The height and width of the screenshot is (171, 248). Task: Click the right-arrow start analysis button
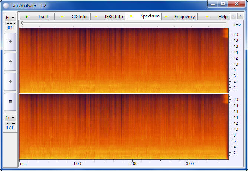[10, 81]
